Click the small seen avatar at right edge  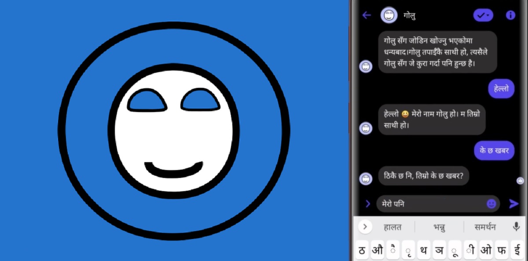coord(520,181)
